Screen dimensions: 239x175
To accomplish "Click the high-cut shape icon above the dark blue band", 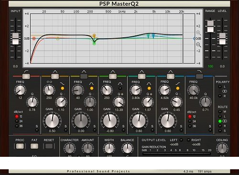I will 199,71.
